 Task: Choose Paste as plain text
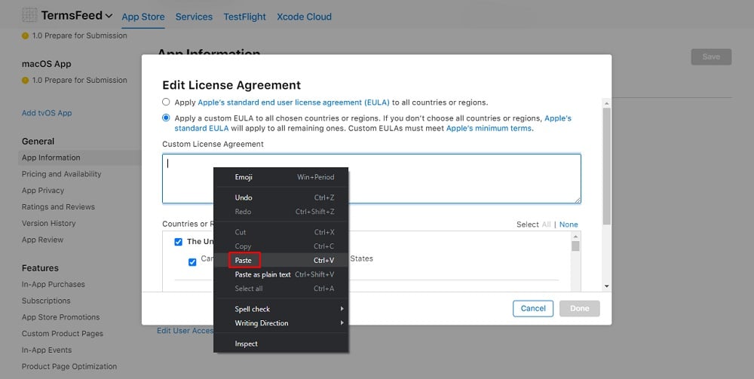point(280,274)
